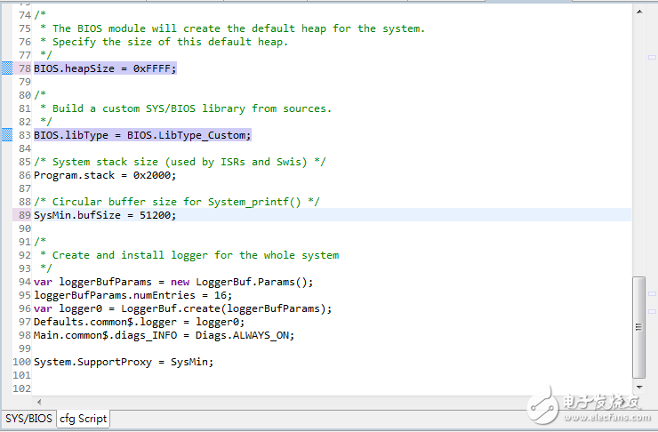
Task: Click the vertical scrollbar up arrow
Action: click(x=639, y=12)
